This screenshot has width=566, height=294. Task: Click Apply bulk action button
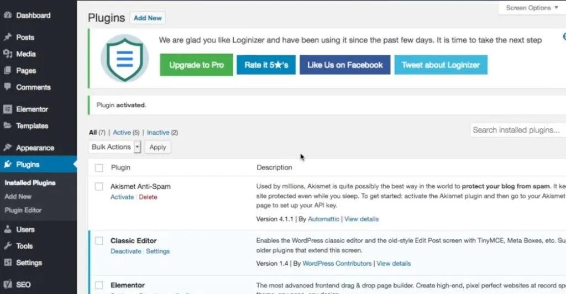coord(158,147)
